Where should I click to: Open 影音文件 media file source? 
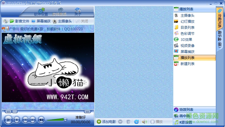coord(20,21)
